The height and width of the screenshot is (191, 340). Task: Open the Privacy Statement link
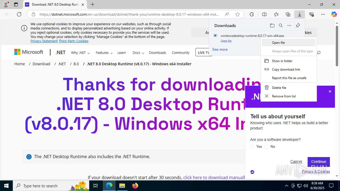[x=44, y=41]
